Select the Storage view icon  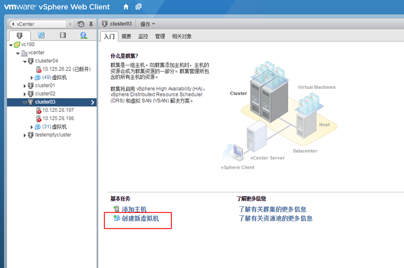63,35
